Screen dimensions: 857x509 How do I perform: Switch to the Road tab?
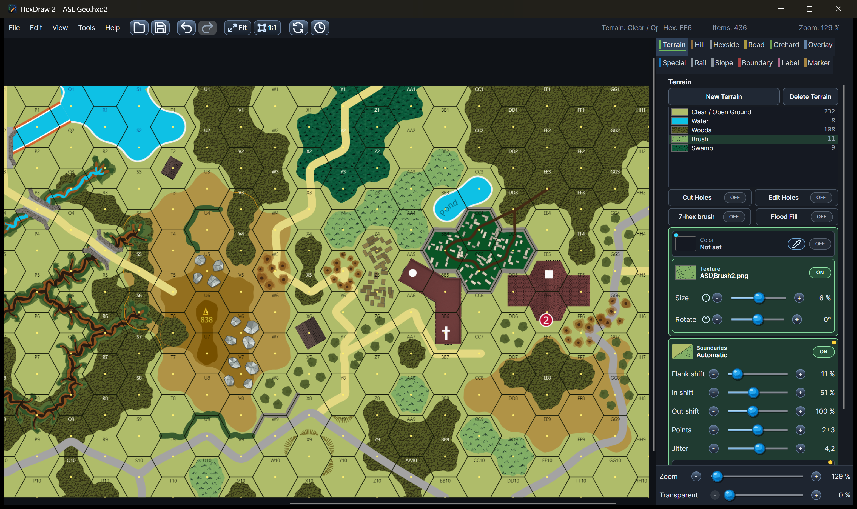point(754,45)
